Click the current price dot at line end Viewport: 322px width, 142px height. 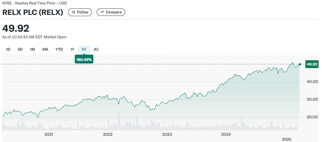300,64
